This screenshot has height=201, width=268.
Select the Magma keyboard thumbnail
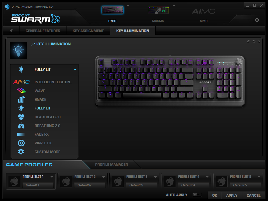click(158, 10)
